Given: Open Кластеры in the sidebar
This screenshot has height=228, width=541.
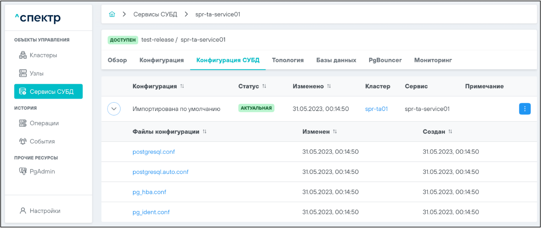Looking at the screenshot, I should point(38,55).
